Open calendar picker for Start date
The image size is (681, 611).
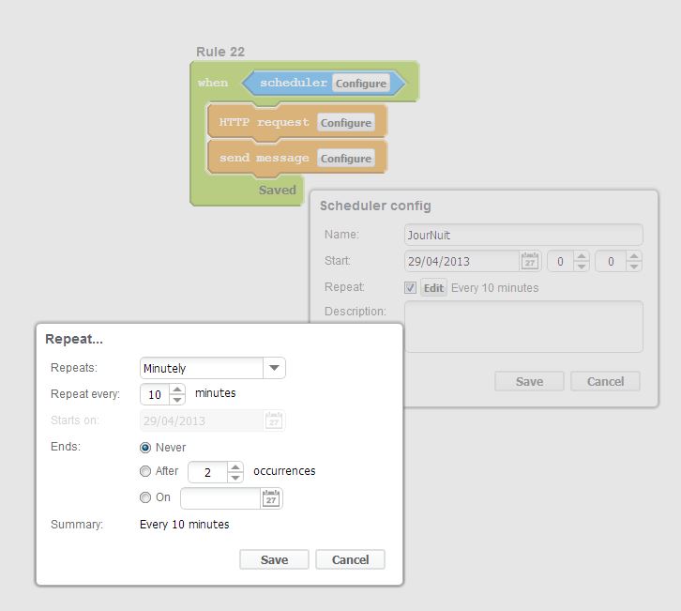530,261
